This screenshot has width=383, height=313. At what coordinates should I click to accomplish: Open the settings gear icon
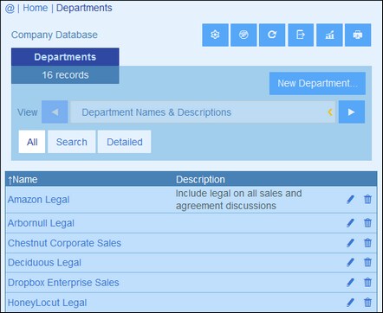pos(215,35)
